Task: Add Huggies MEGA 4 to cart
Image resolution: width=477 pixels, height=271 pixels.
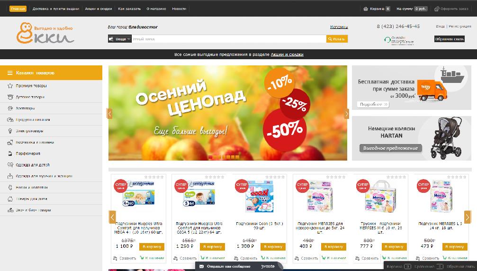Action: (x=152, y=247)
